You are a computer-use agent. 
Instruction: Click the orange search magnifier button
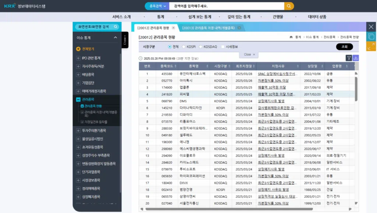[289, 6]
